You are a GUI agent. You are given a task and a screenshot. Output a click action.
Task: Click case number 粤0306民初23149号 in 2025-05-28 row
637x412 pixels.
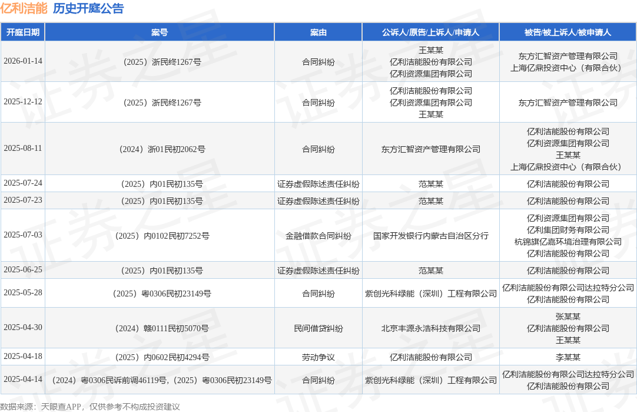162,294
